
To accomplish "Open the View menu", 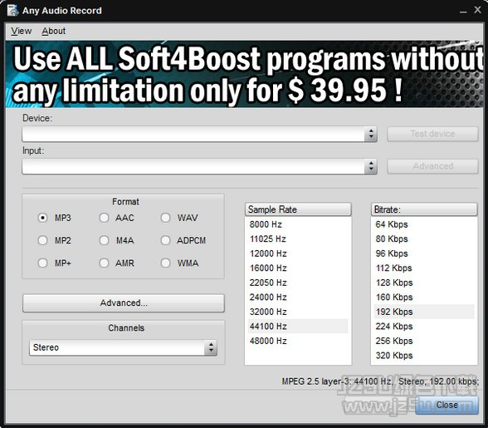I will coord(22,32).
